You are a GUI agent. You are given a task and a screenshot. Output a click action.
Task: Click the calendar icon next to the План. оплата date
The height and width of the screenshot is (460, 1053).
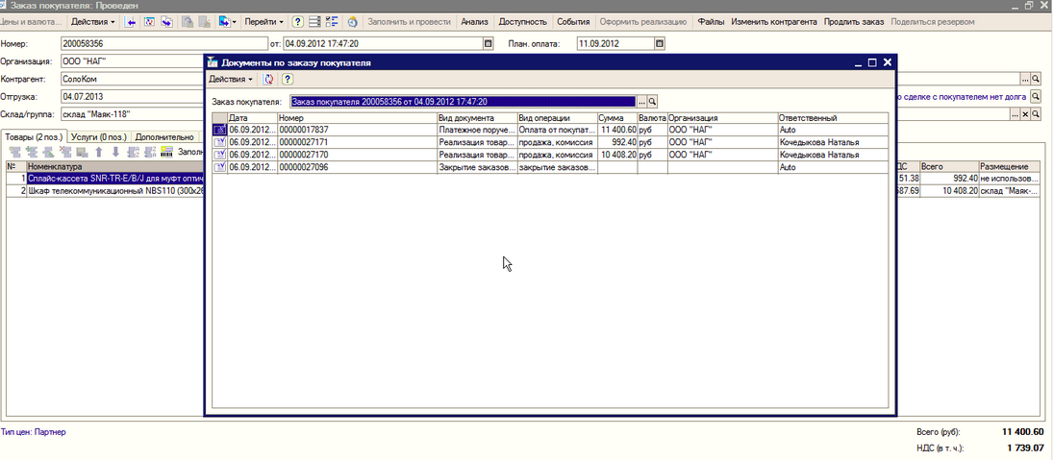coord(660,43)
